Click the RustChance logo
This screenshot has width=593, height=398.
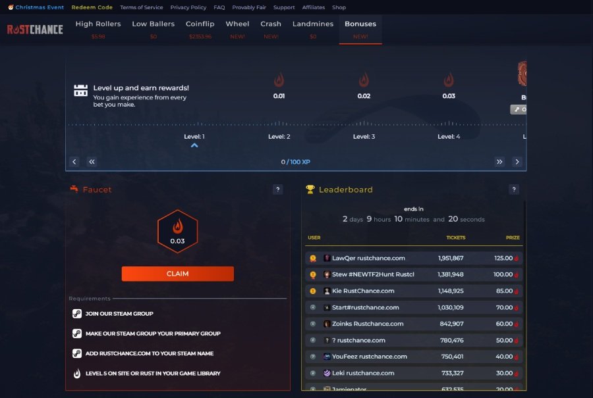(35, 30)
